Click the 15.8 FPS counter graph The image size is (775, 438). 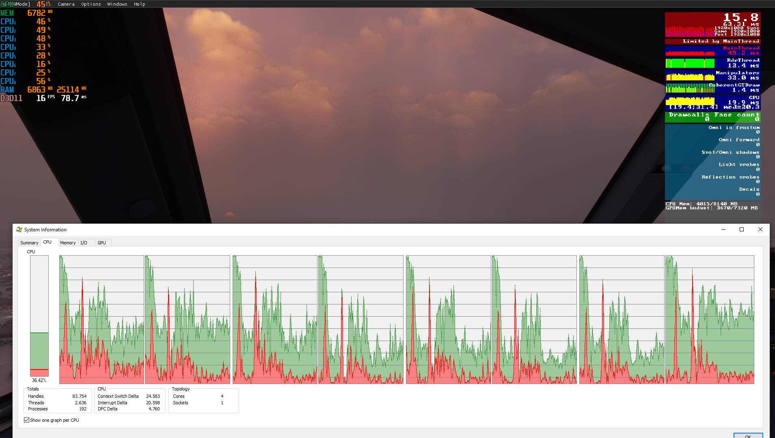(712, 25)
